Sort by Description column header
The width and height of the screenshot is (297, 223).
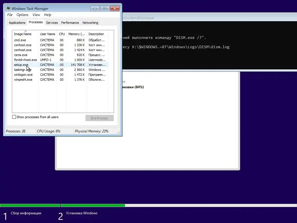point(97,34)
